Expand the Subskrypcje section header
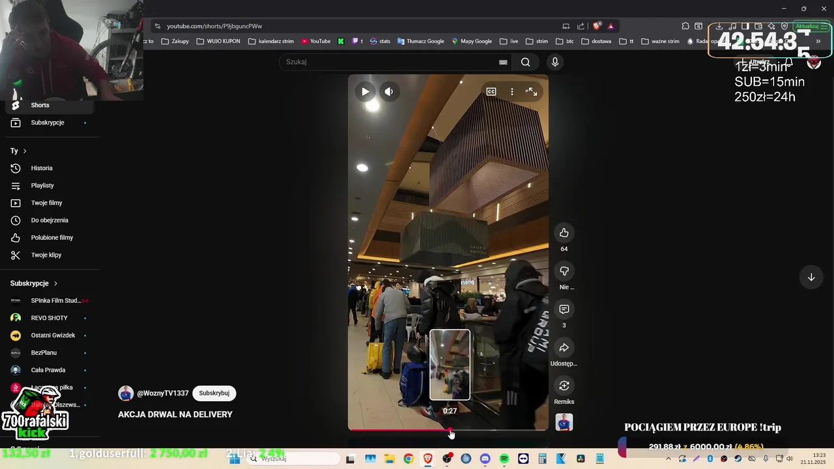834x469 pixels. coord(34,283)
